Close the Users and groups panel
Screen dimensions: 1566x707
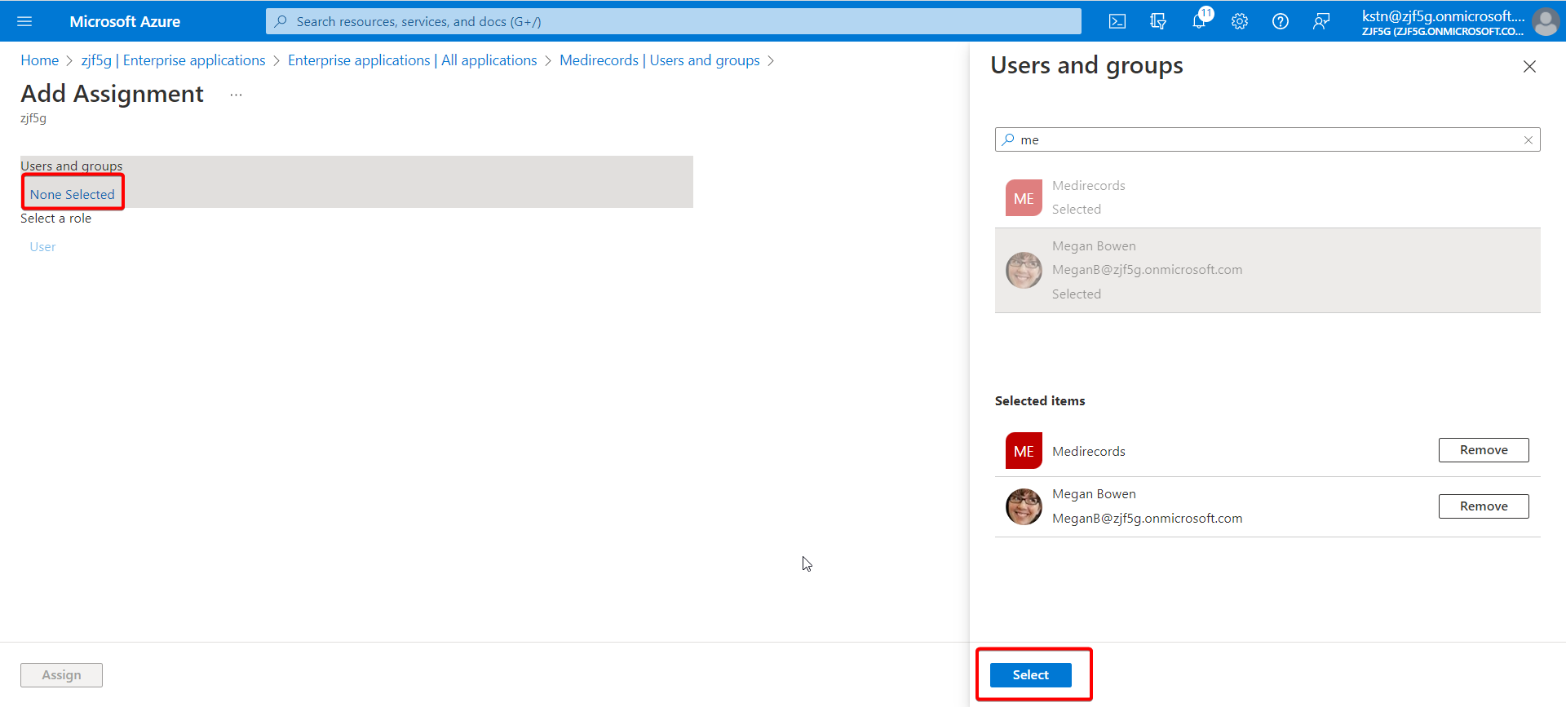tap(1529, 67)
